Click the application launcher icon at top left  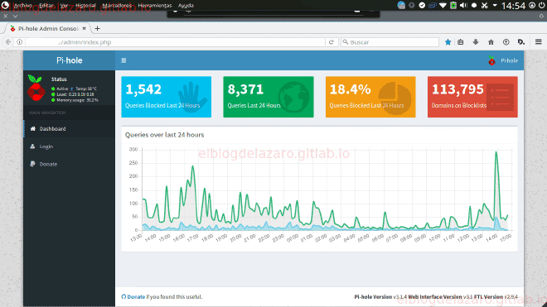pyautogui.click(x=5, y=5)
